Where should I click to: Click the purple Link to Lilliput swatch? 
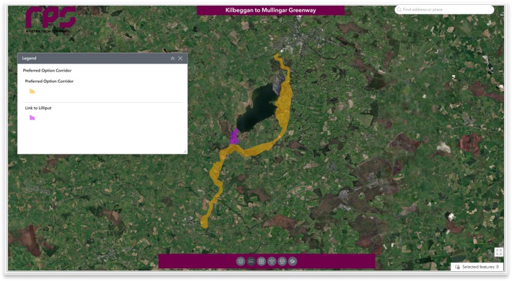(x=32, y=118)
